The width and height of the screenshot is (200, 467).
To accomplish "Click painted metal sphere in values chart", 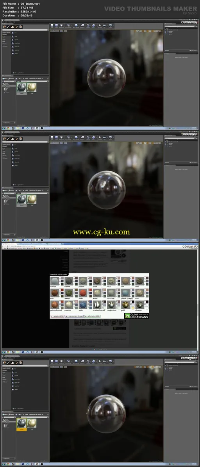I will [54, 305].
